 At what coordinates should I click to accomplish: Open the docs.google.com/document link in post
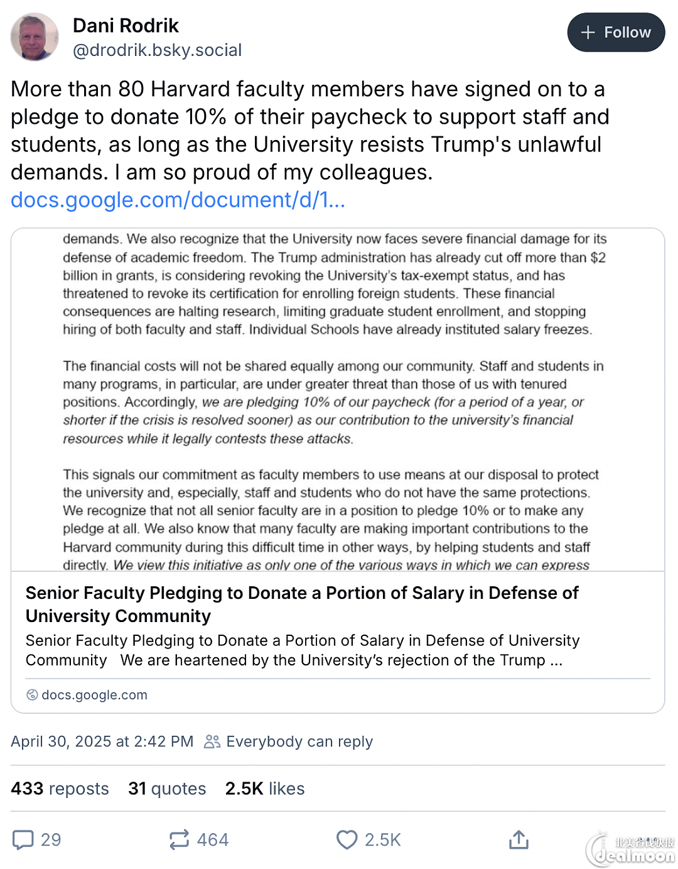coord(178,199)
